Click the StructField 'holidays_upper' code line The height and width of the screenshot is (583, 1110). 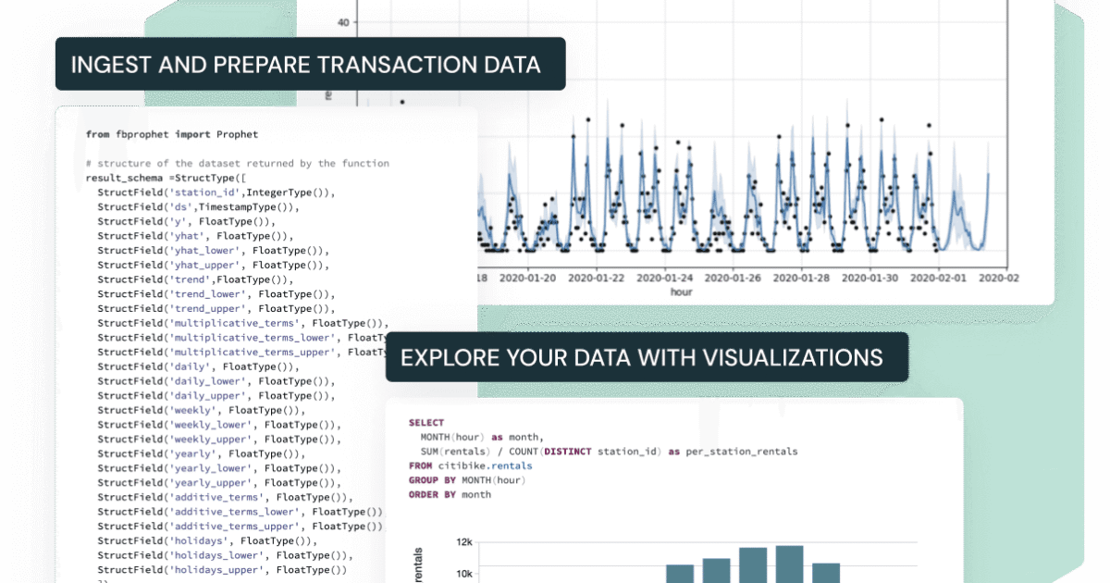coord(222,570)
